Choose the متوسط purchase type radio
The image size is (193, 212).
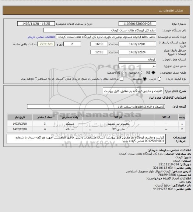point(145,79)
